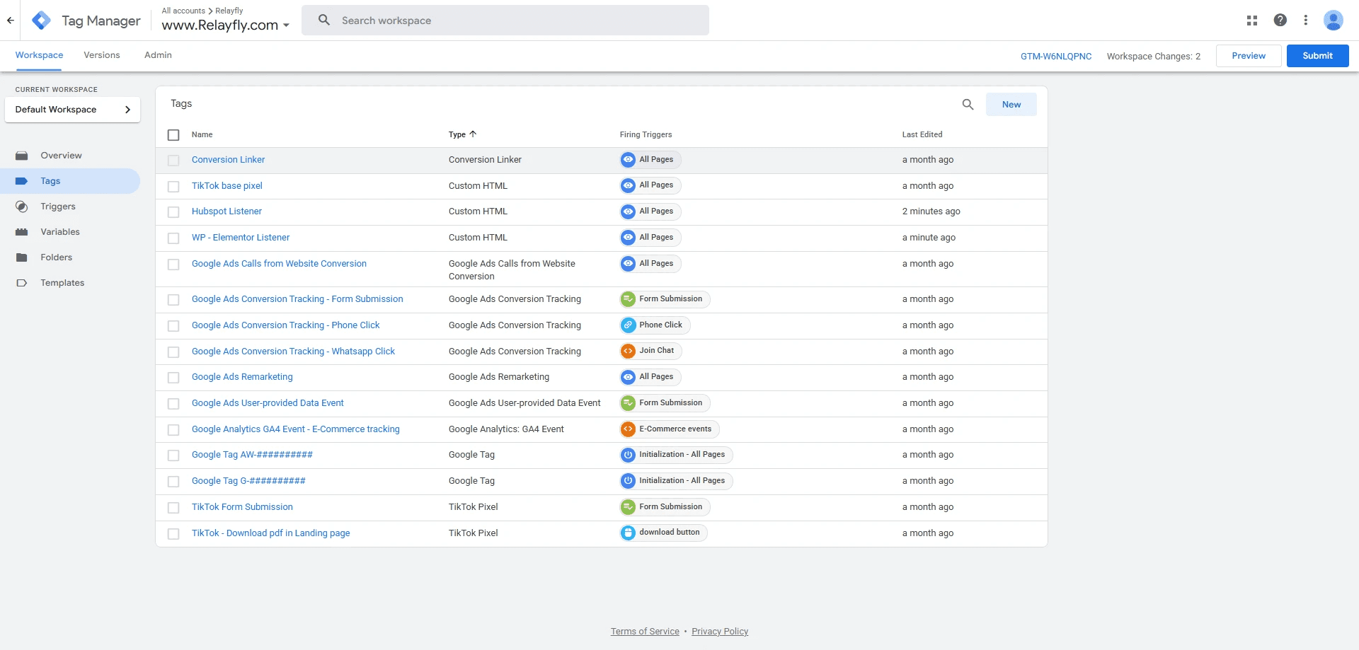Click Initialization trigger icon for Google Tag G
The height and width of the screenshot is (650, 1359).
[628, 481]
